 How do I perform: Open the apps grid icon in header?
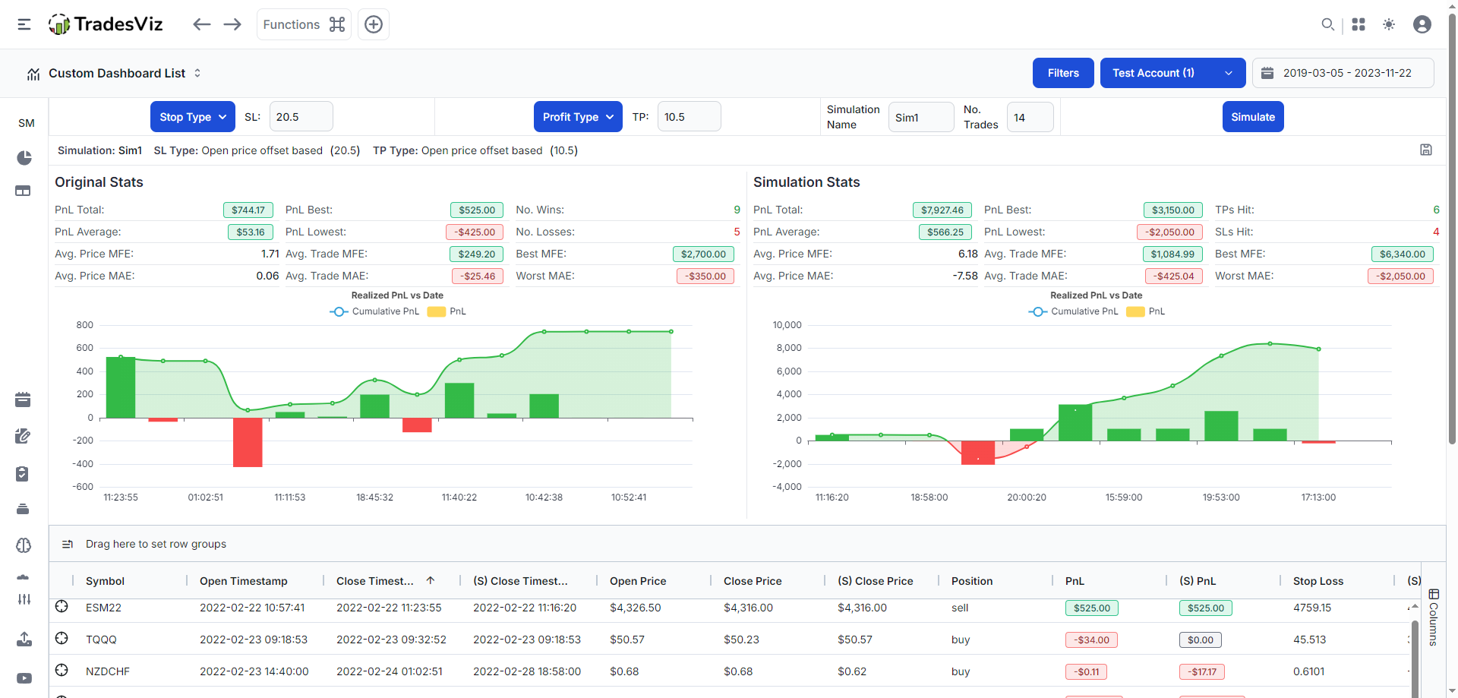1359,24
